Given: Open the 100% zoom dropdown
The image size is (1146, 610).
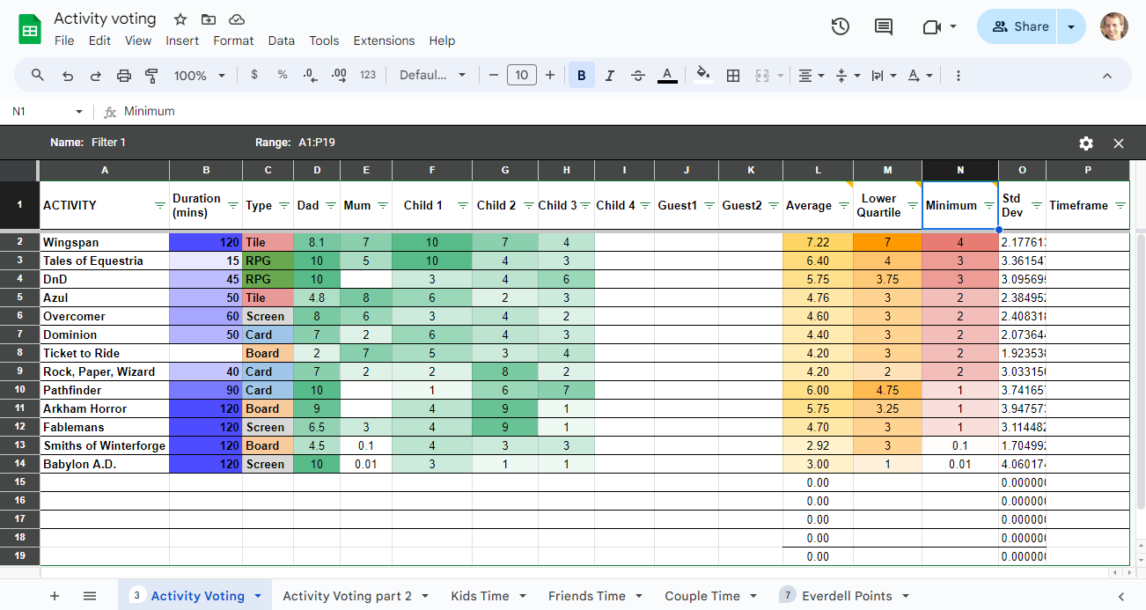Looking at the screenshot, I should pos(199,76).
